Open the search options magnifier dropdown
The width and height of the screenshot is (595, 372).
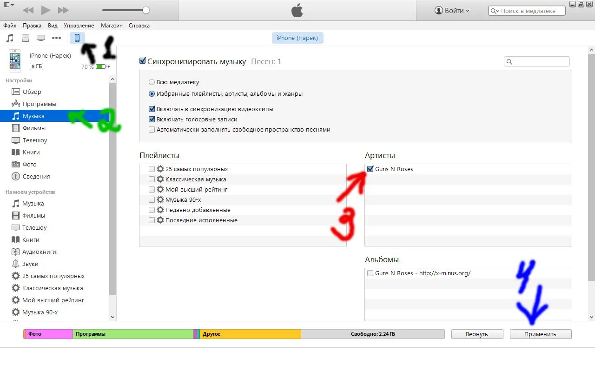[495, 11]
